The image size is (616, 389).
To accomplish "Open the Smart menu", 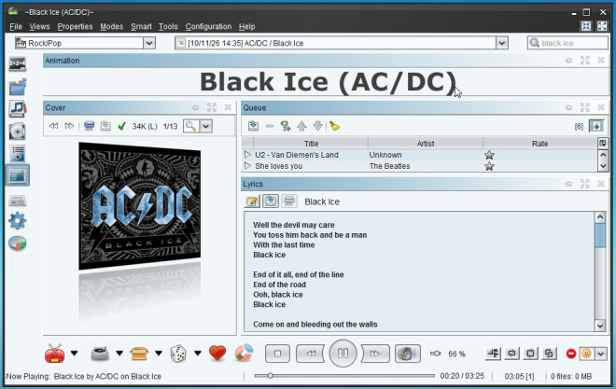I will tap(141, 26).
